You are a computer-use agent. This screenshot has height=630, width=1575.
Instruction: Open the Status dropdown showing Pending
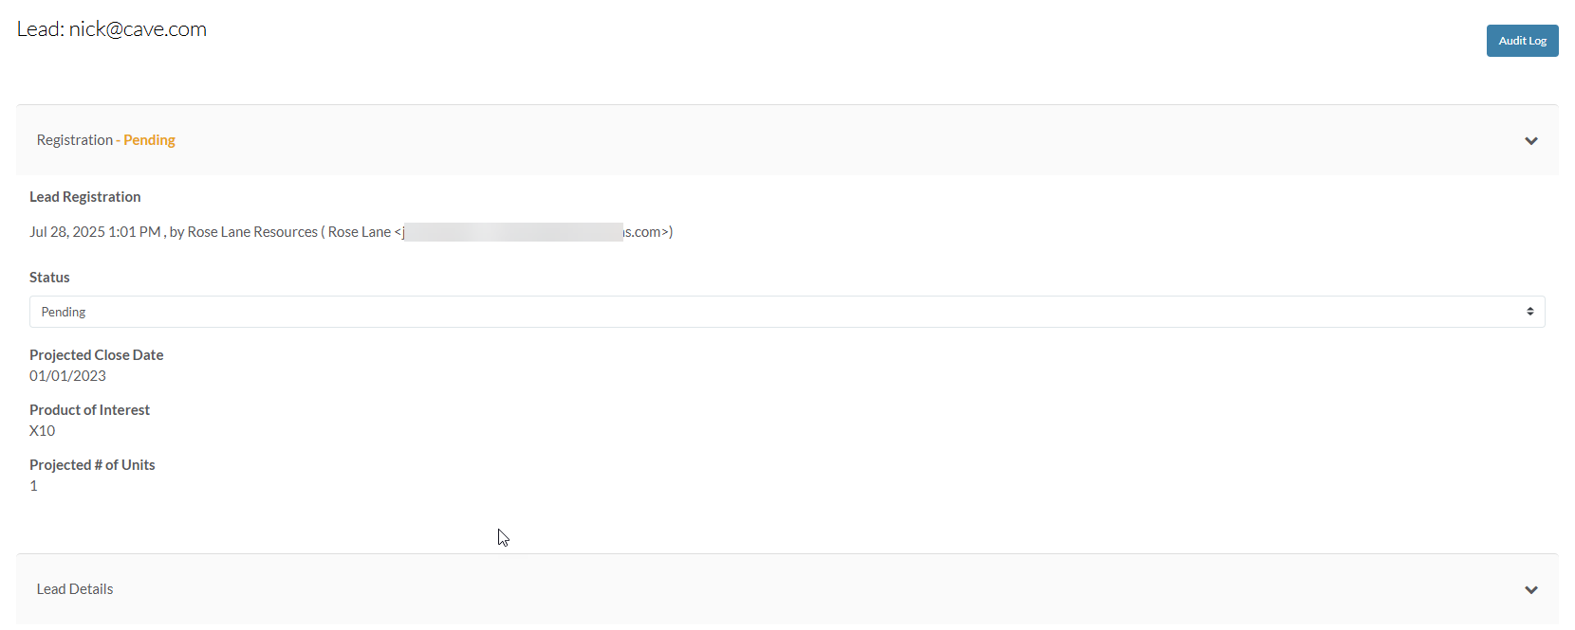787,312
